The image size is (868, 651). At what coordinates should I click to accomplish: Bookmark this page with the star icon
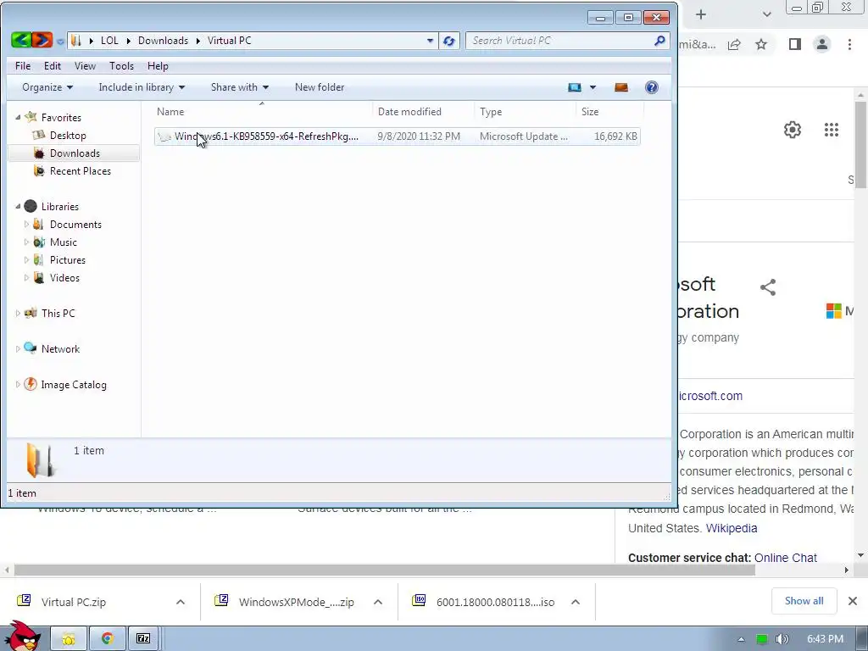click(x=761, y=44)
